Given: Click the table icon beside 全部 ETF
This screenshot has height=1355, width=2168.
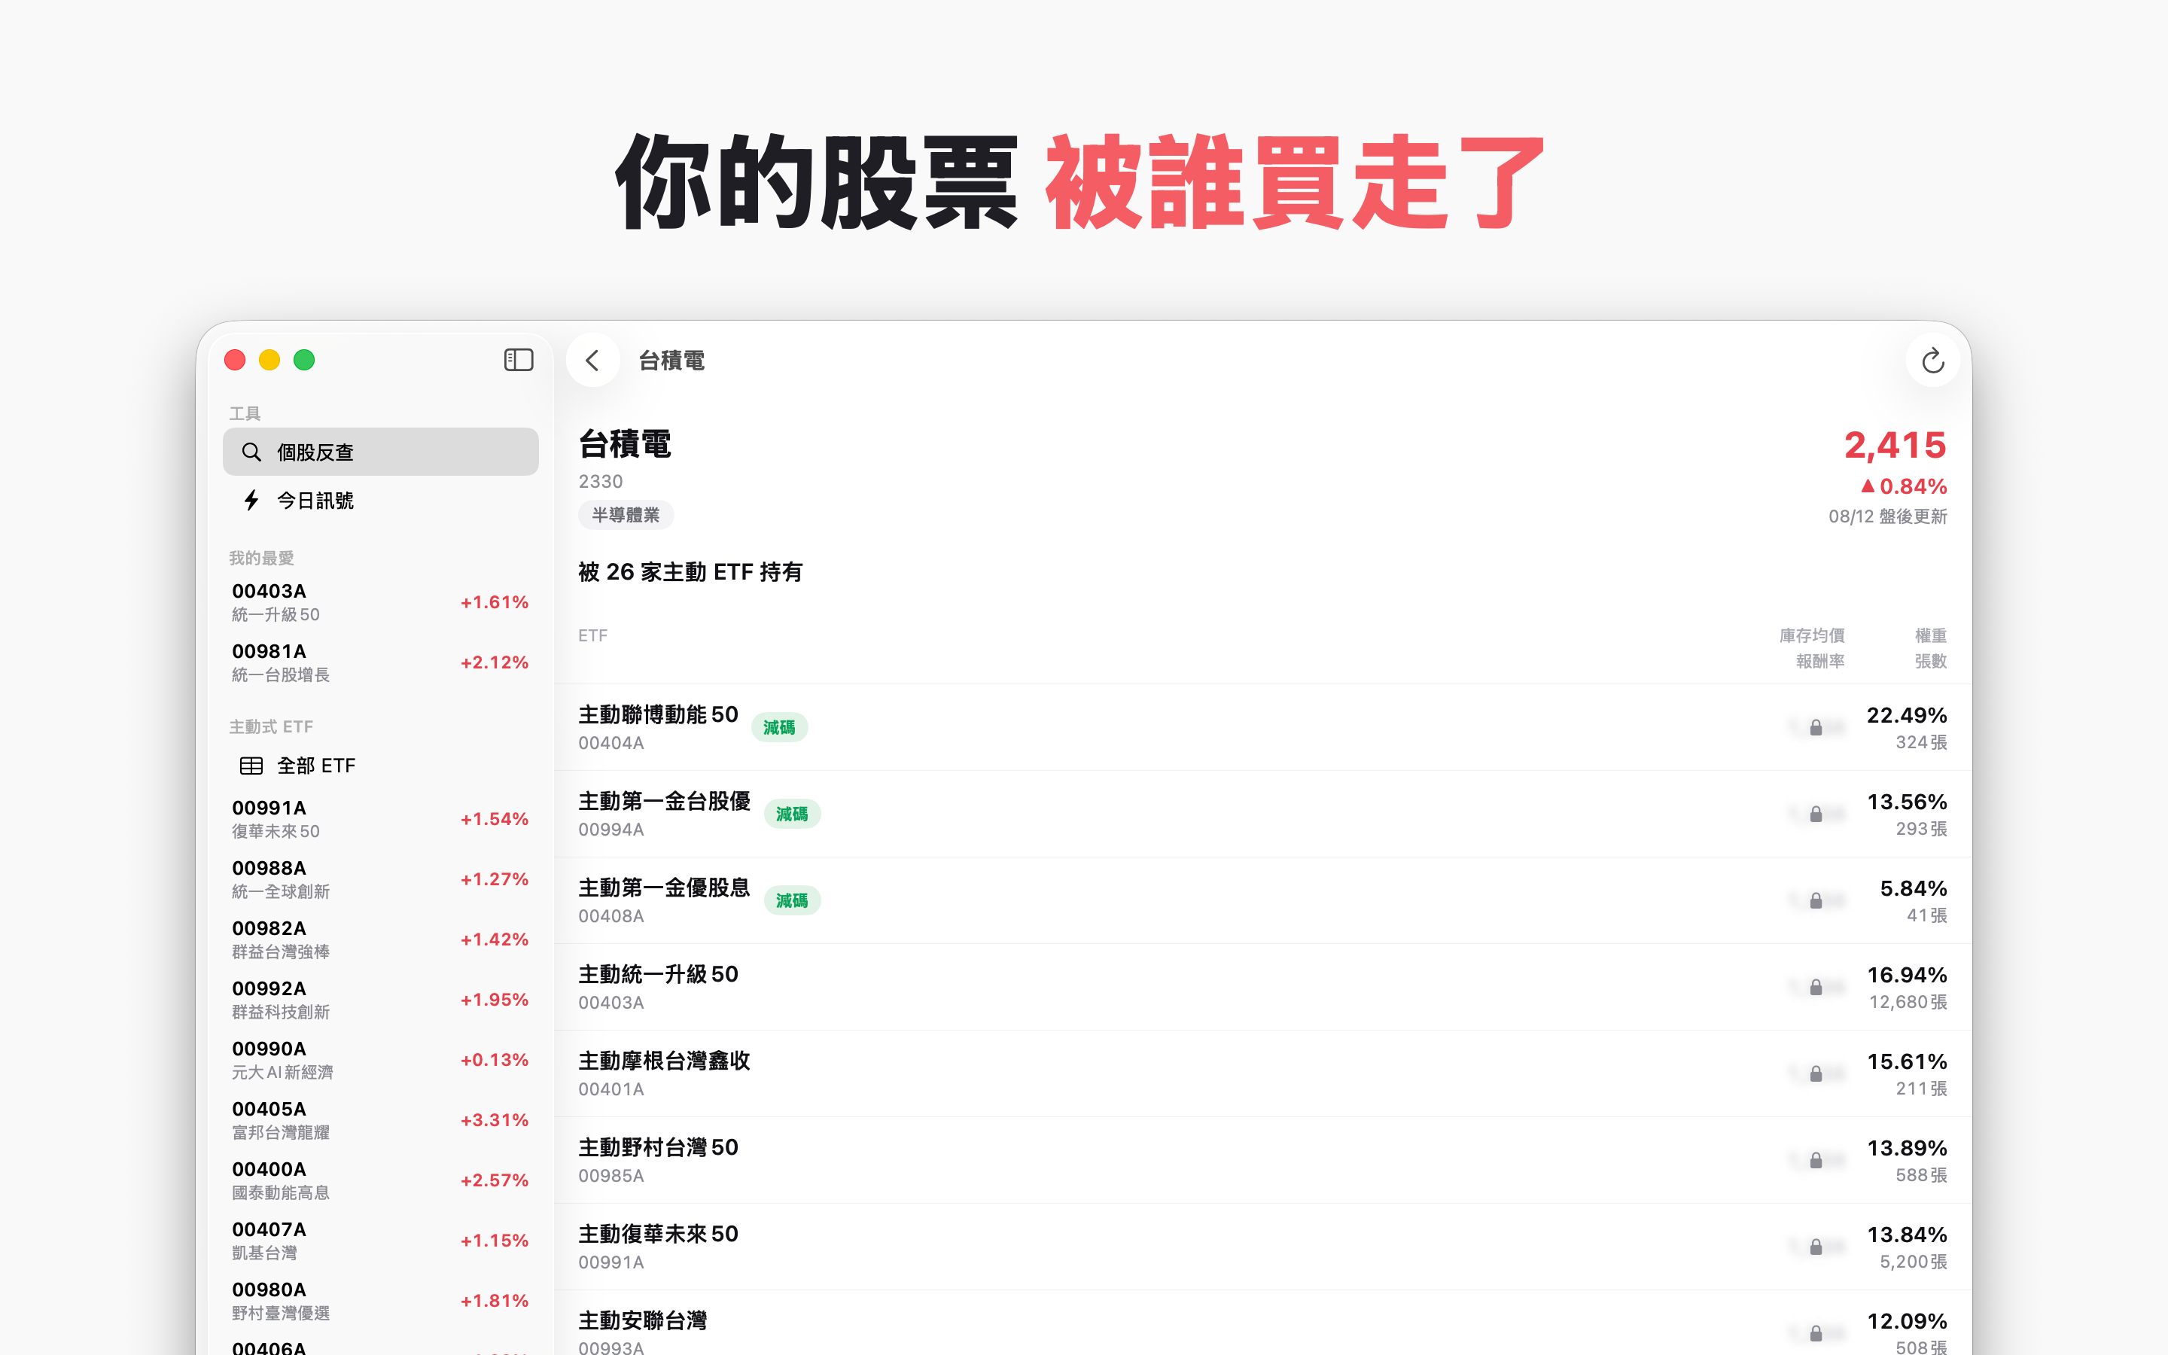Looking at the screenshot, I should tap(251, 766).
